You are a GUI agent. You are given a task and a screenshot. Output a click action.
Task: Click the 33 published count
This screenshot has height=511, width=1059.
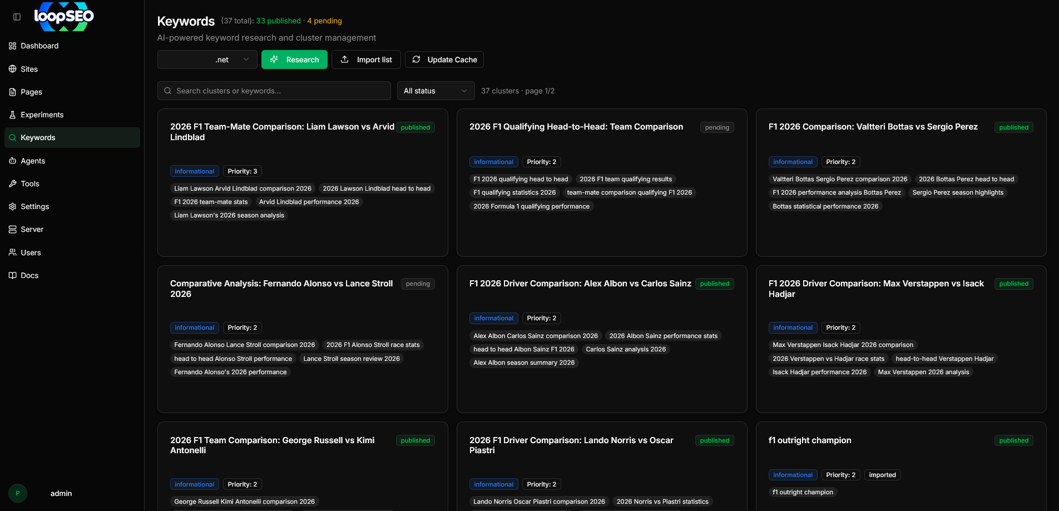coord(278,21)
